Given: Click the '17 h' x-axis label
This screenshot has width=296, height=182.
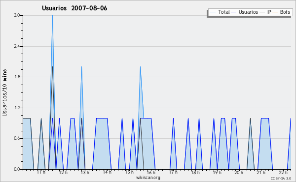Looking at the screenshot, I should tap(173, 172).
